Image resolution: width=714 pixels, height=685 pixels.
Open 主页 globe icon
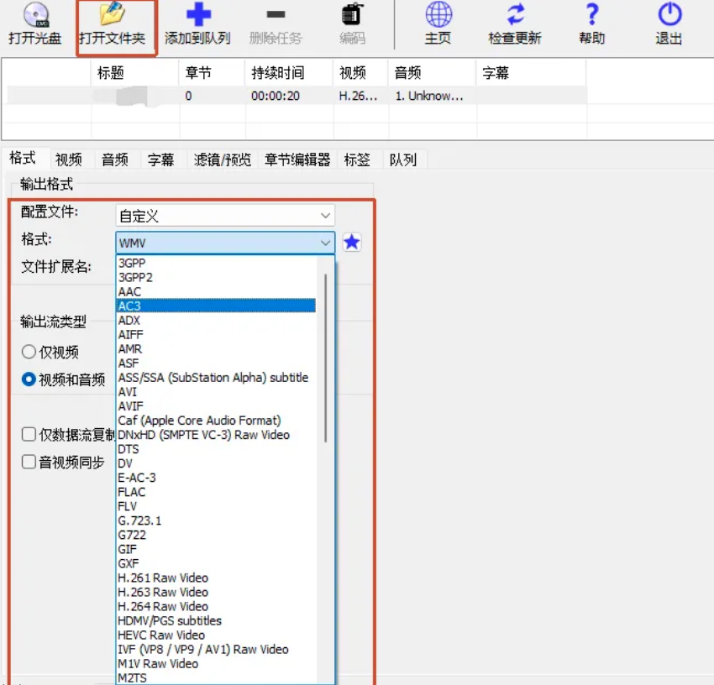[x=438, y=14]
